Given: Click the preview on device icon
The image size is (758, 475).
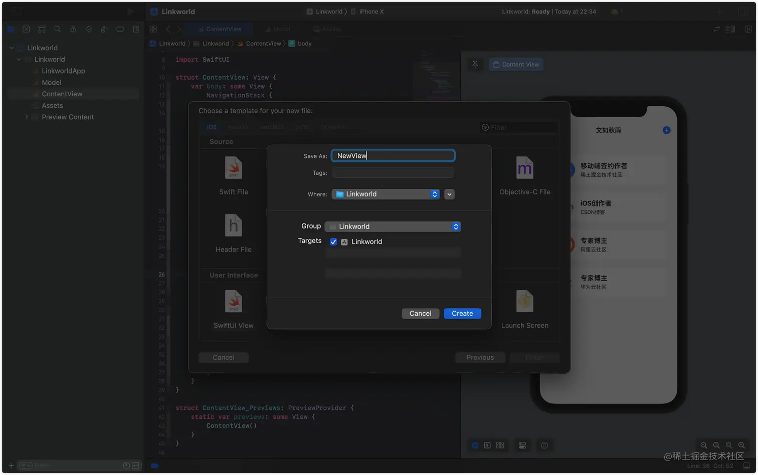Looking at the screenshot, I should 544,445.
